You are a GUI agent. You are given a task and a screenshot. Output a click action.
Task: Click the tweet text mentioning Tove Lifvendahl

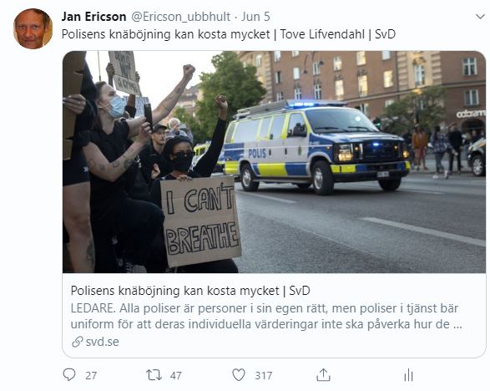[229, 34]
